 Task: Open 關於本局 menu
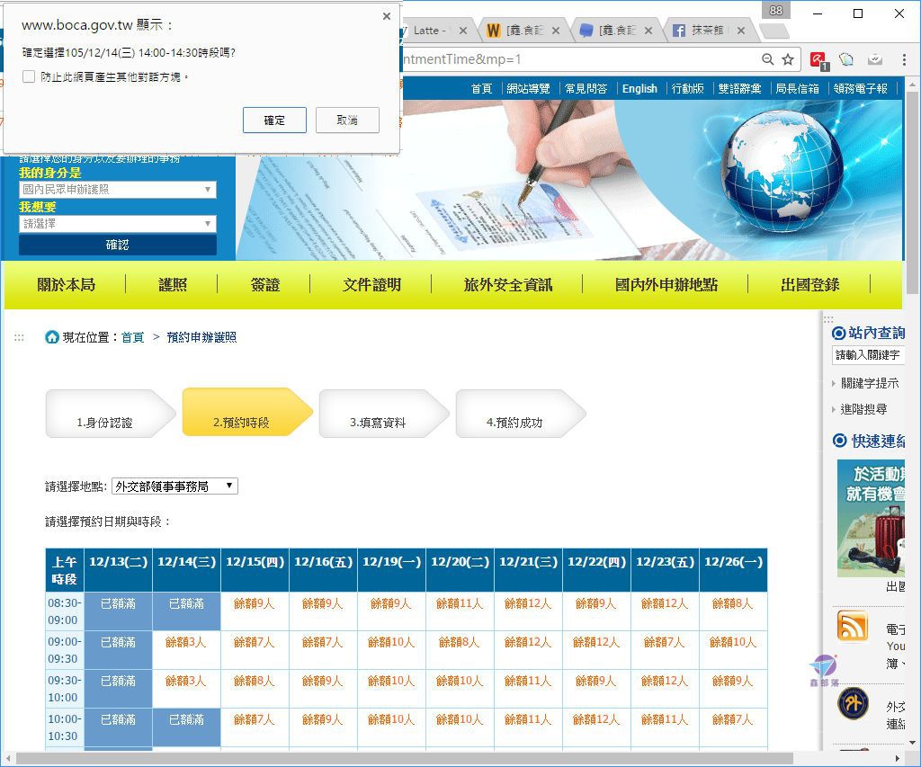click(66, 285)
